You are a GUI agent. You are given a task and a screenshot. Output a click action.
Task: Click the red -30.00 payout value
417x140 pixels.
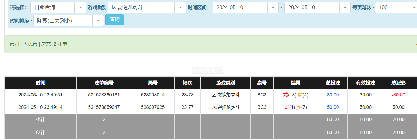click(399, 95)
